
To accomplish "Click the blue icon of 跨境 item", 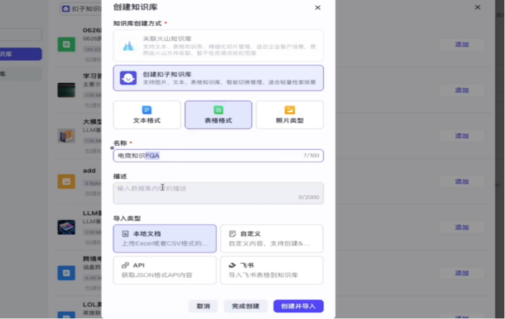I will pyautogui.click(x=67, y=273).
